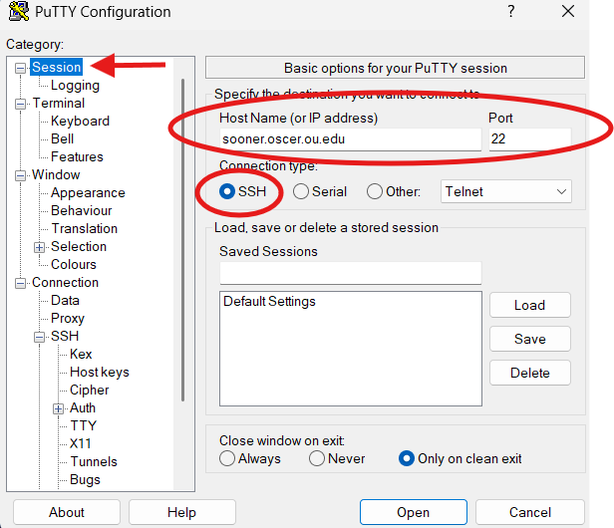Choose the Other connection type option

click(x=375, y=191)
